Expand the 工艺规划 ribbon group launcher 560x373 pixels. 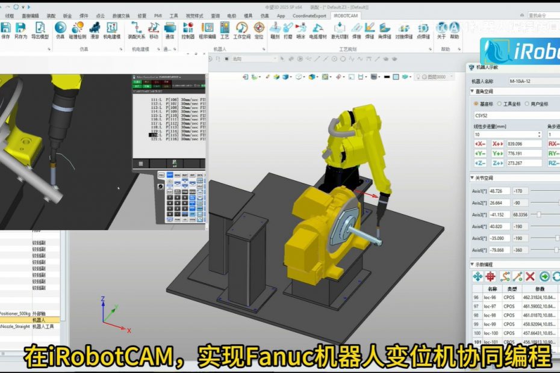431,49
